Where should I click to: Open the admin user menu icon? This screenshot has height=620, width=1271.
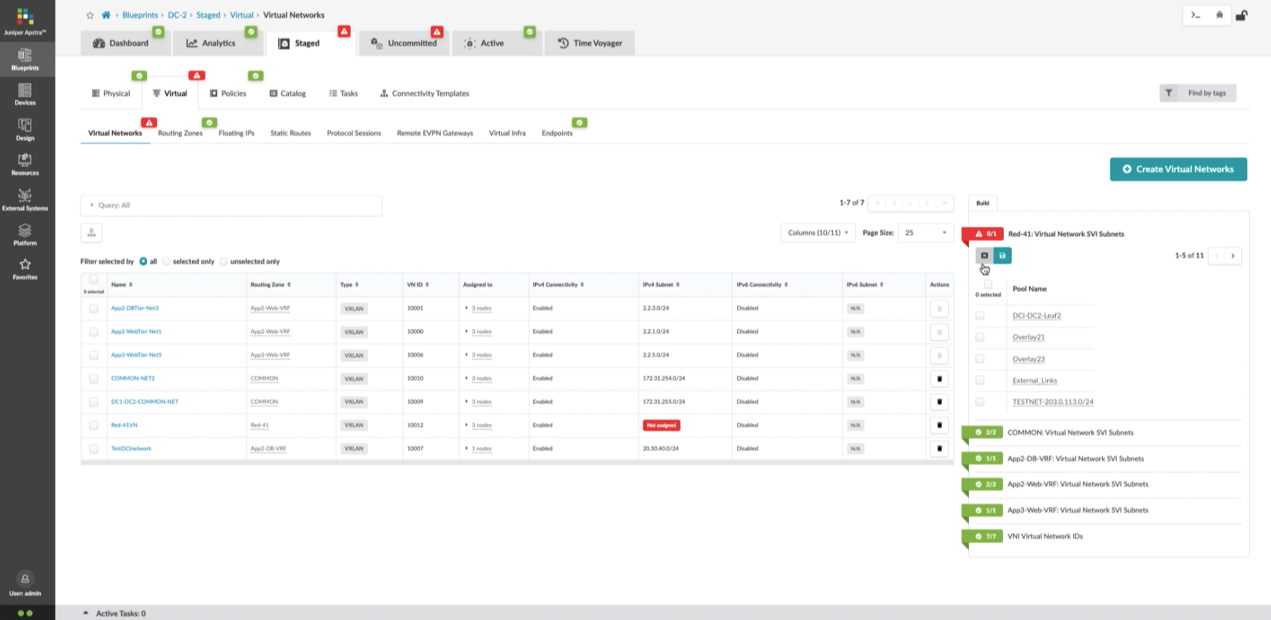click(25, 579)
